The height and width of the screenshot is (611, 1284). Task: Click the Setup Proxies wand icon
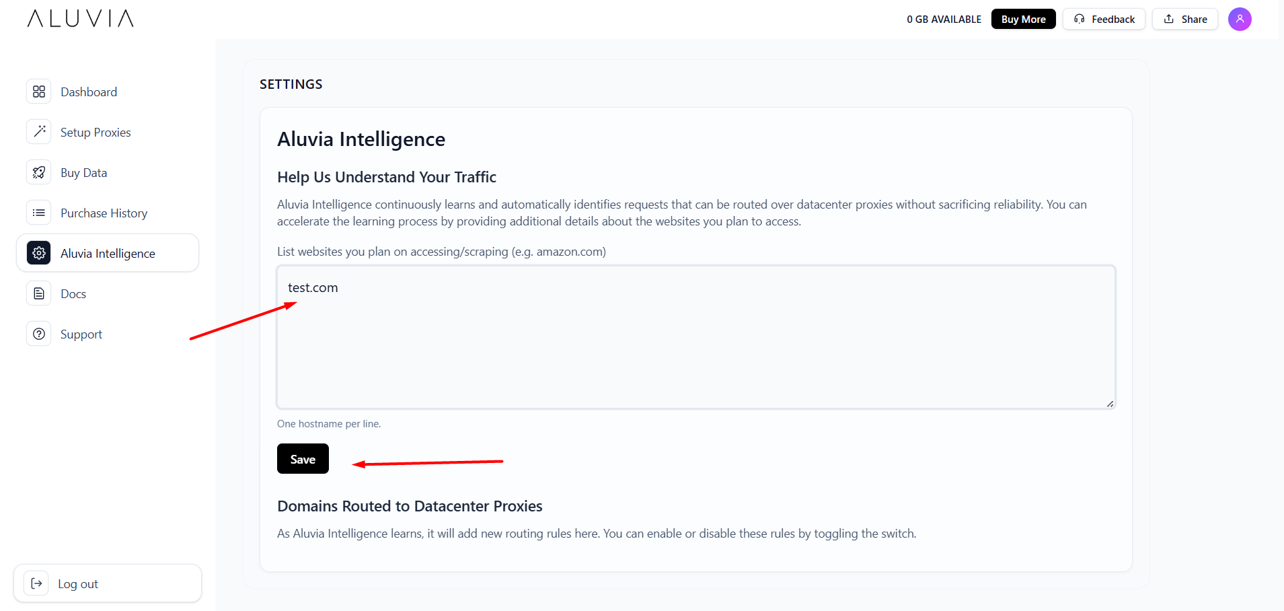[x=39, y=132]
